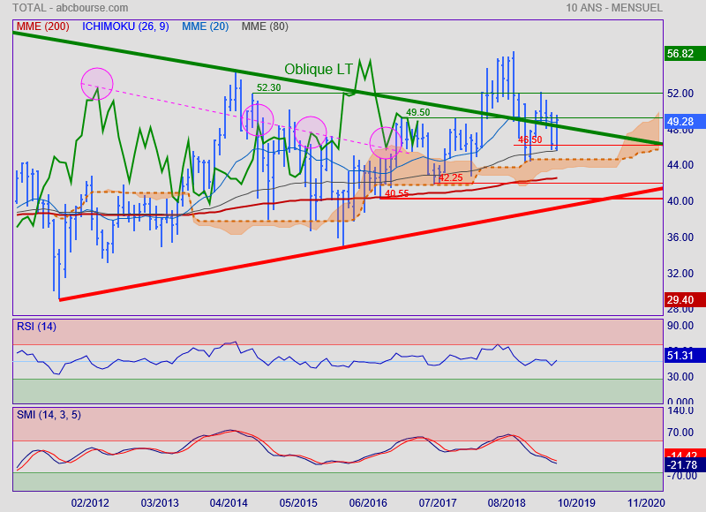Screen dimensions: 706x512
Task: Click the 03/2013 date axis label
Action: pyautogui.click(x=160, y=503)
